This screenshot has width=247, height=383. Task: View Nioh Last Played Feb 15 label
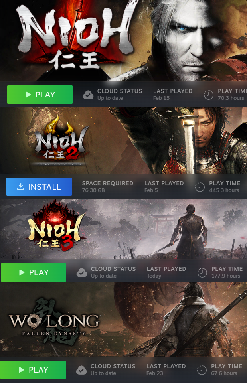tap(173, 95)
